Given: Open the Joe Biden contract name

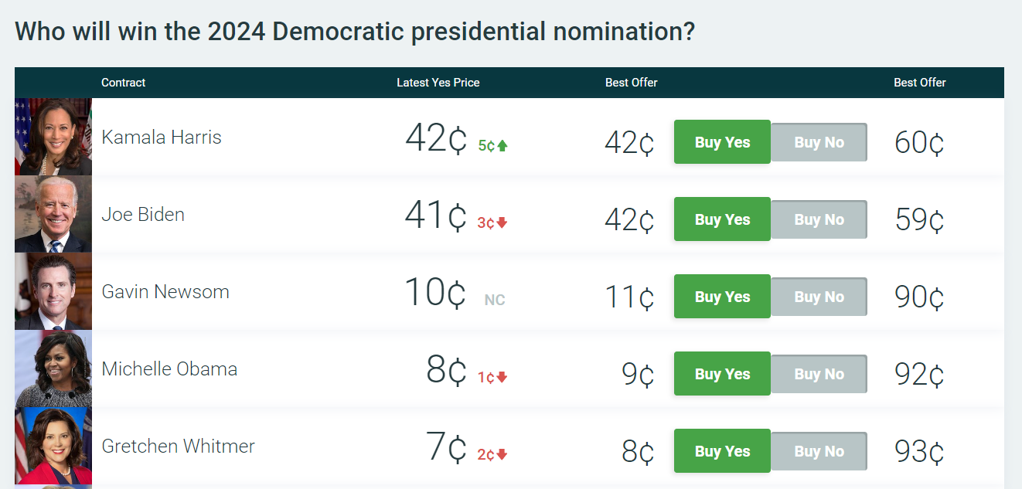Looking at the screenshot, I should coord(143,215).
